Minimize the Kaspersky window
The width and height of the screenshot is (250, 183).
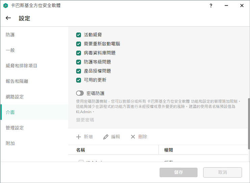pos(226,6)
